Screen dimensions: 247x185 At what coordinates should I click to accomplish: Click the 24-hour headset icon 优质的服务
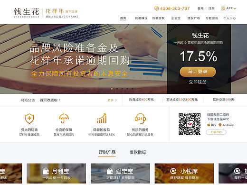pos(140,119)
